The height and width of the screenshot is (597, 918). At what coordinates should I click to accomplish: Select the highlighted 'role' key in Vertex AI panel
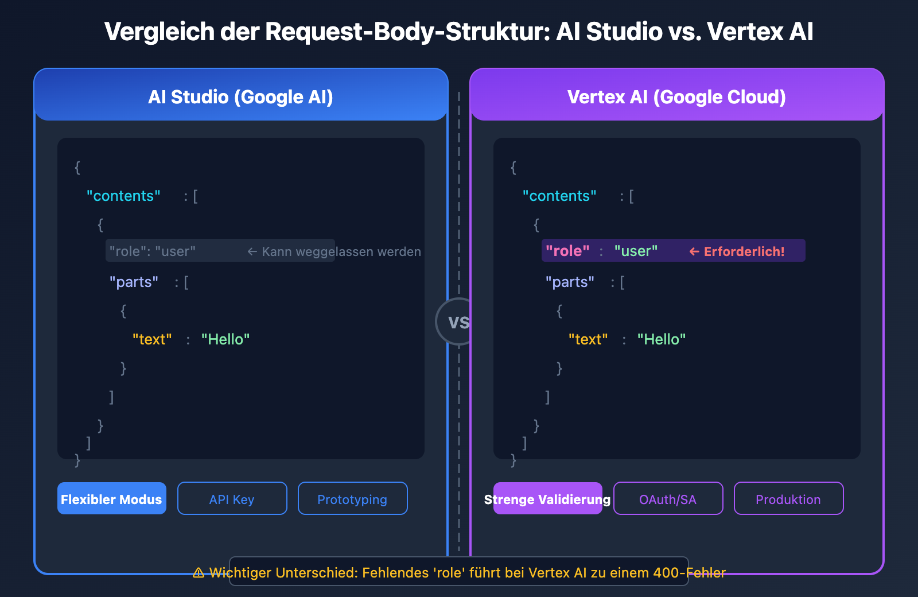568,251
